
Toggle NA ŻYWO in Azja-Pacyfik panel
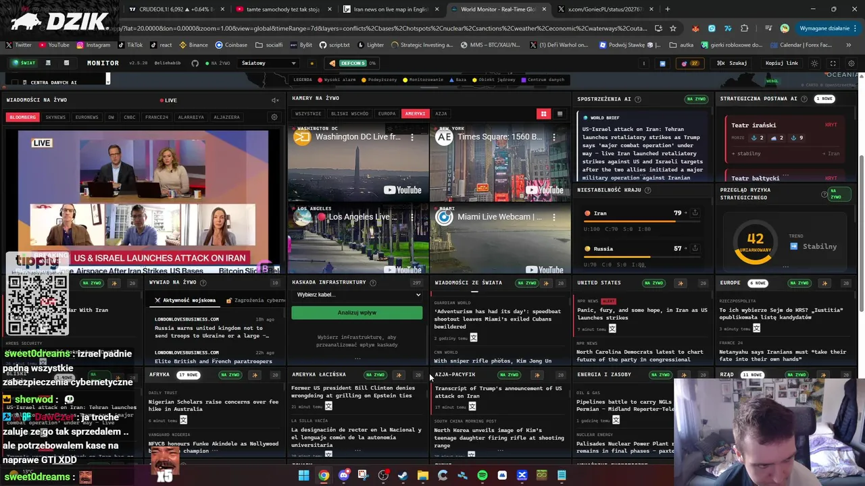point(509,375)
